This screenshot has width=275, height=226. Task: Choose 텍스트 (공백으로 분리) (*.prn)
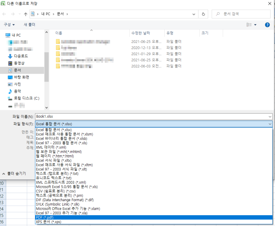pyautogui.click(x=154, y=196)
